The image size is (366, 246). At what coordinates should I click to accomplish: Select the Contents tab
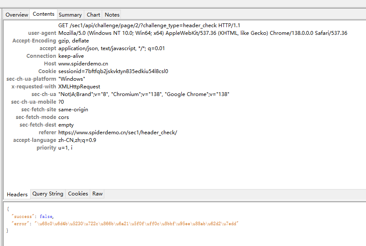[x=43, y=14]
